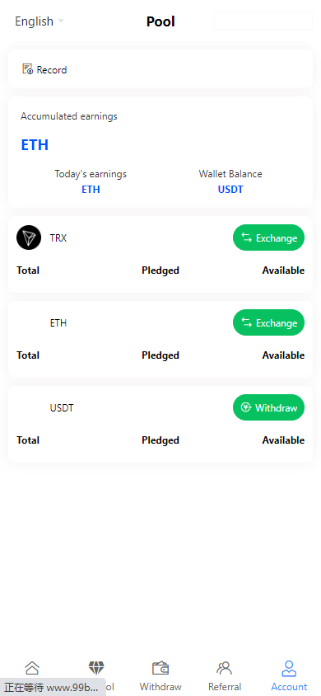Open the Withdraw wallet icon
This screenshot has height=696, width=321.
click(x=160, y=668)
